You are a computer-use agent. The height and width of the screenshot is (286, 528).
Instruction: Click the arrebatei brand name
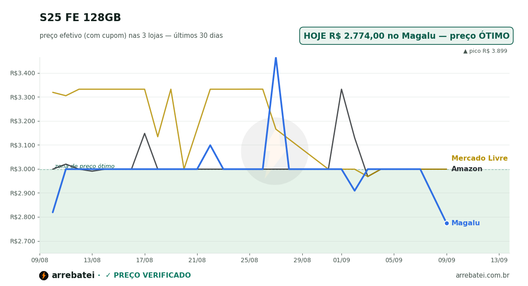[x=73, y=275]
